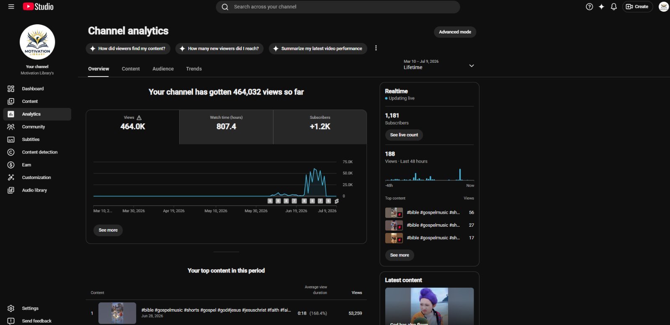This screenshot has width=670, height=325.
Task: Open Community in the sidebar
Action: (37, 127)
